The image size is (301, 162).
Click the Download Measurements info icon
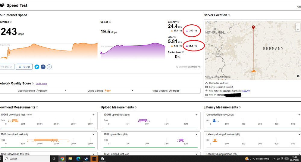[37, 107]
